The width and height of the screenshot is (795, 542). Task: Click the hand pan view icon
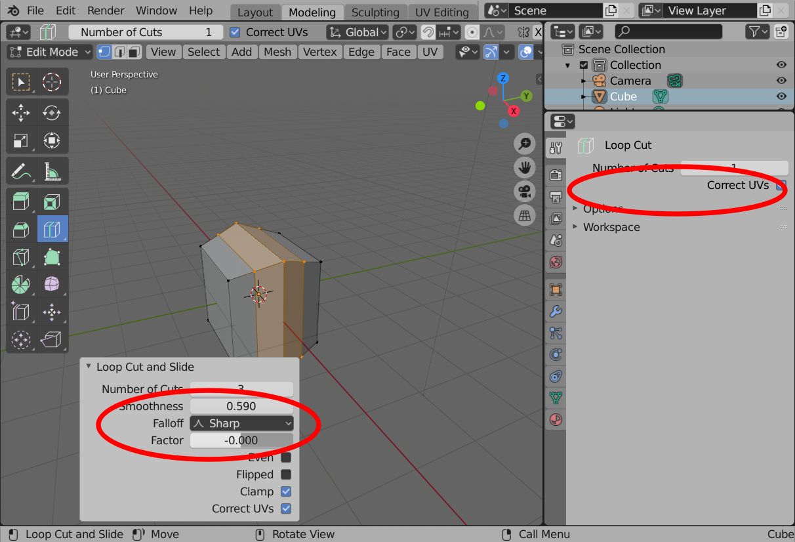coord(525,167)
